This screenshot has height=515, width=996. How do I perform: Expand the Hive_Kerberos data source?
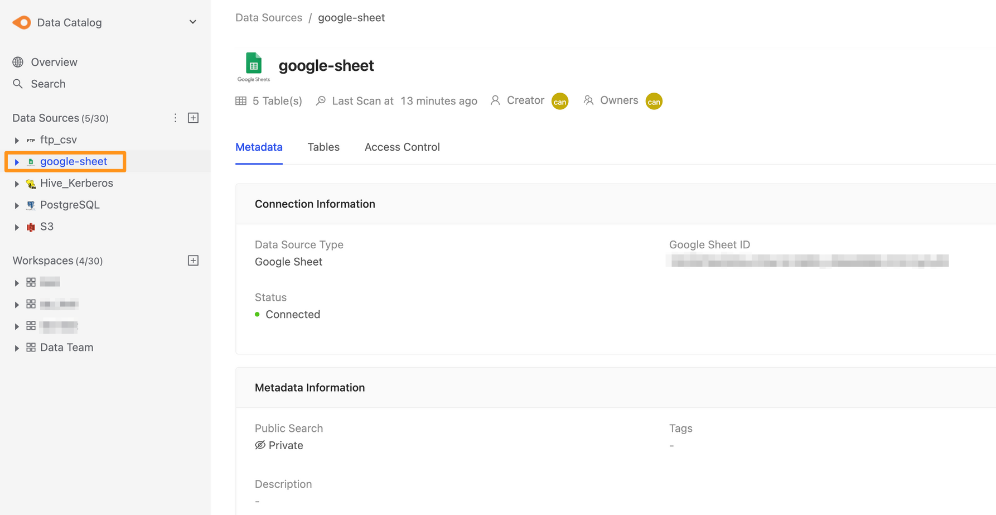click(x=17, y=184)
